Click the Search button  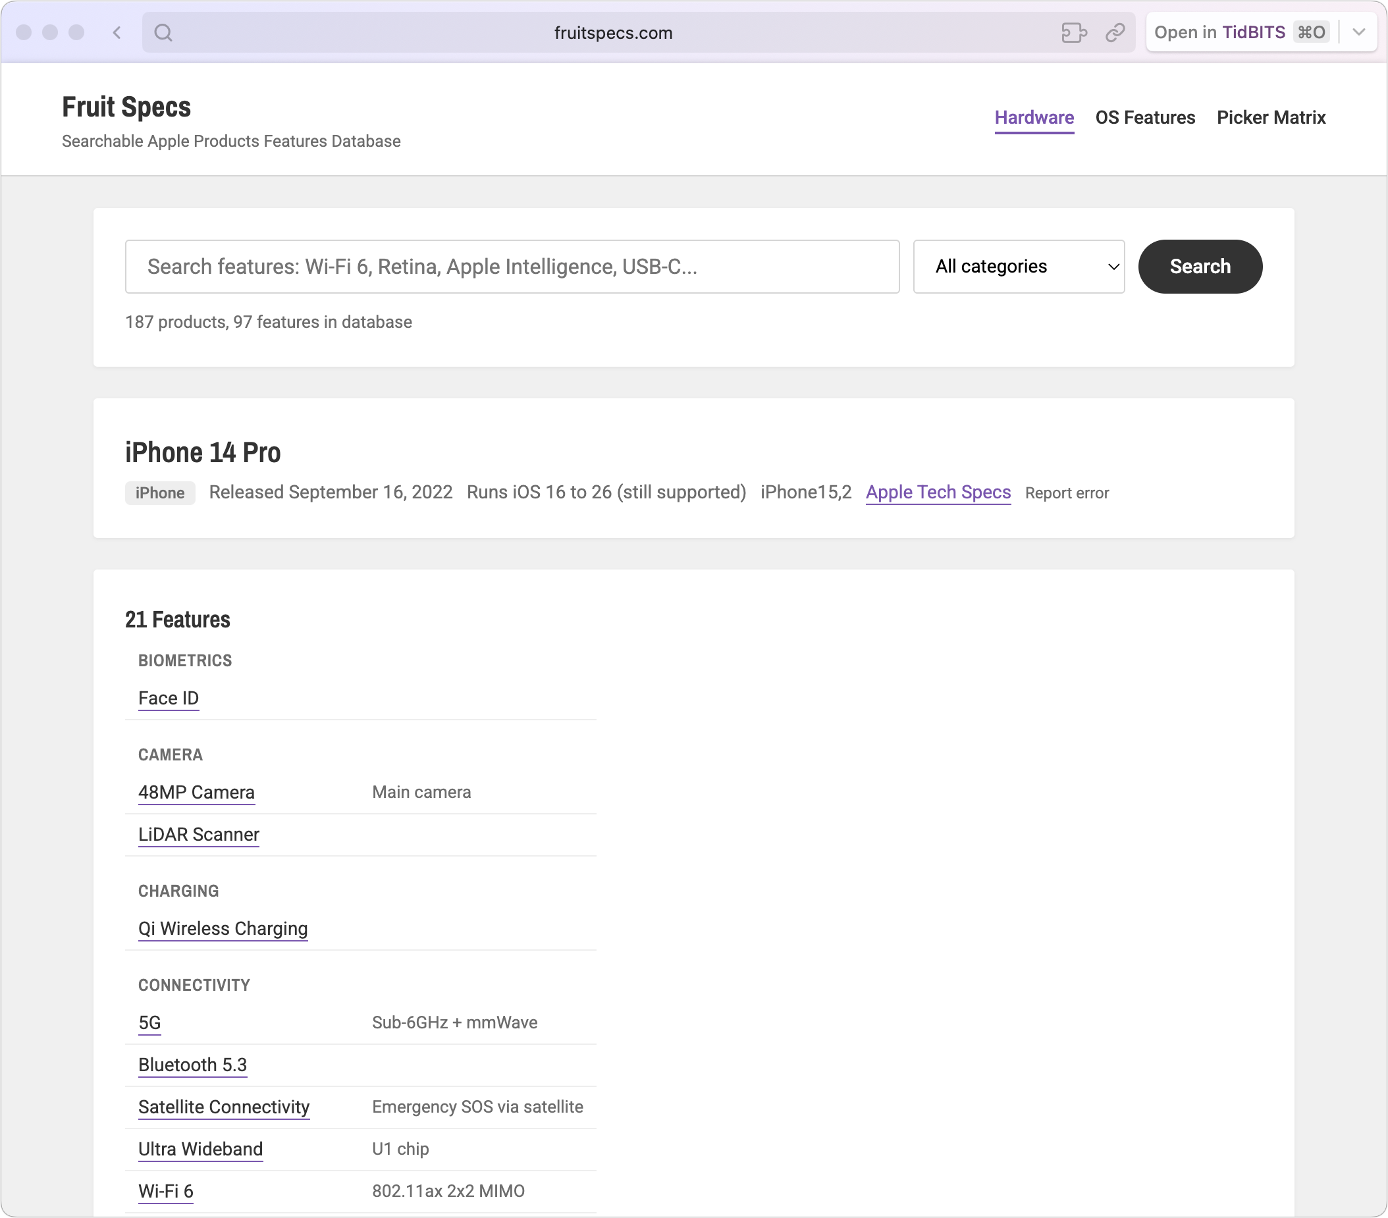click(x=1200, y=267)
